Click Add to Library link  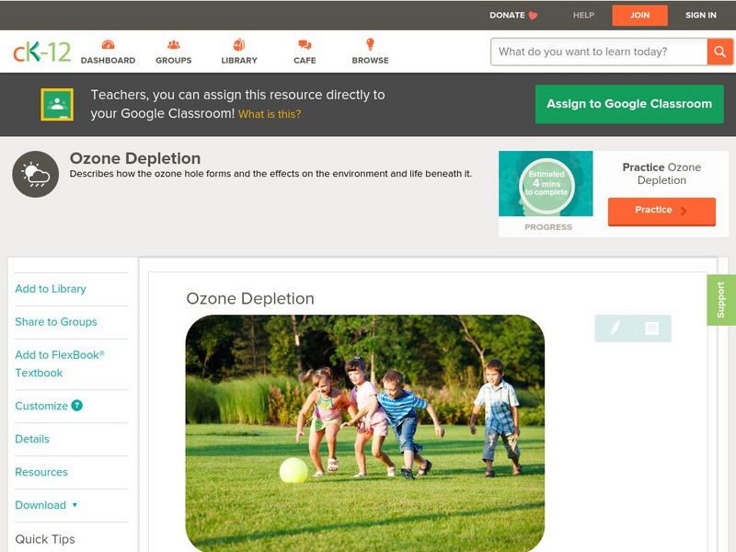click(x=51, y=289)
